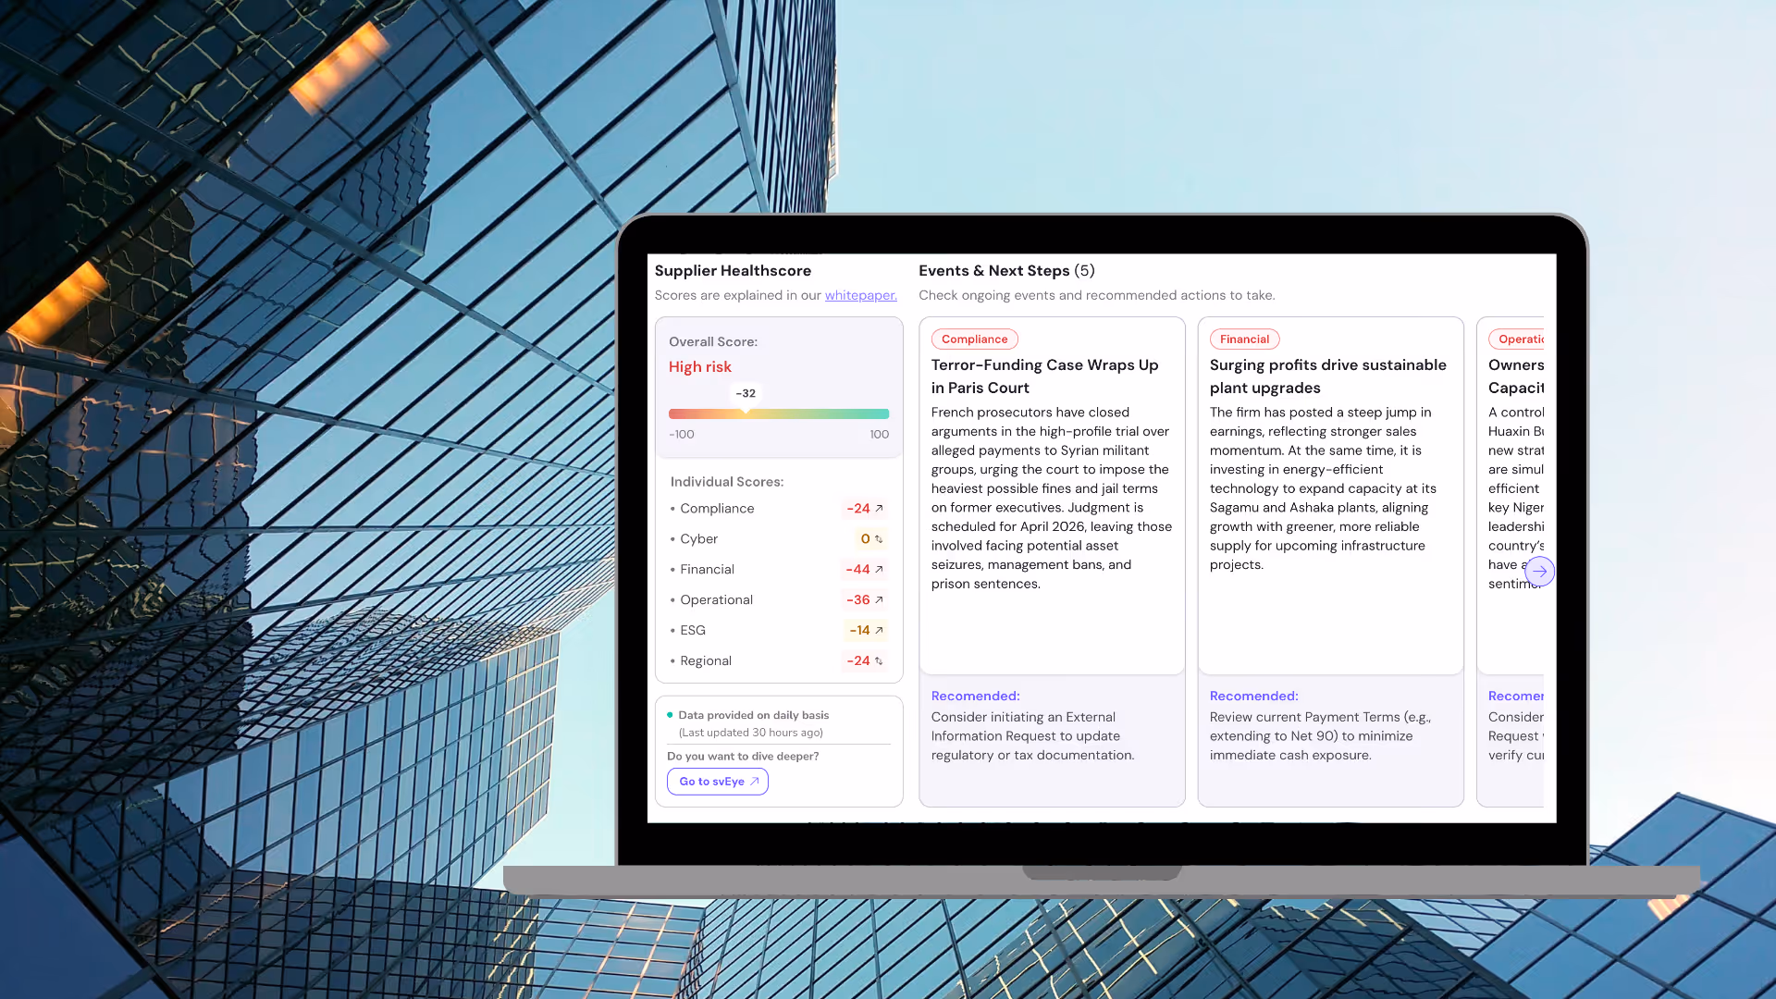Screen dimensions: 1776x999
Task: Click the Financial score trend arrow icon
Action: (879, 570)
